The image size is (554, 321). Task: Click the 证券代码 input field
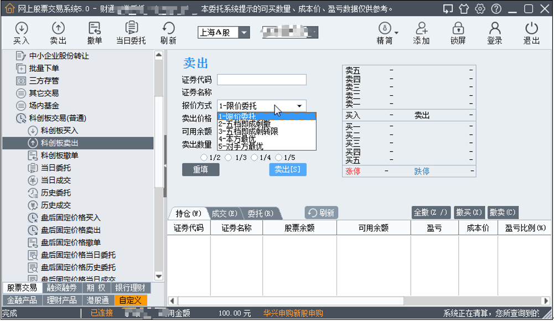point(261,80)
